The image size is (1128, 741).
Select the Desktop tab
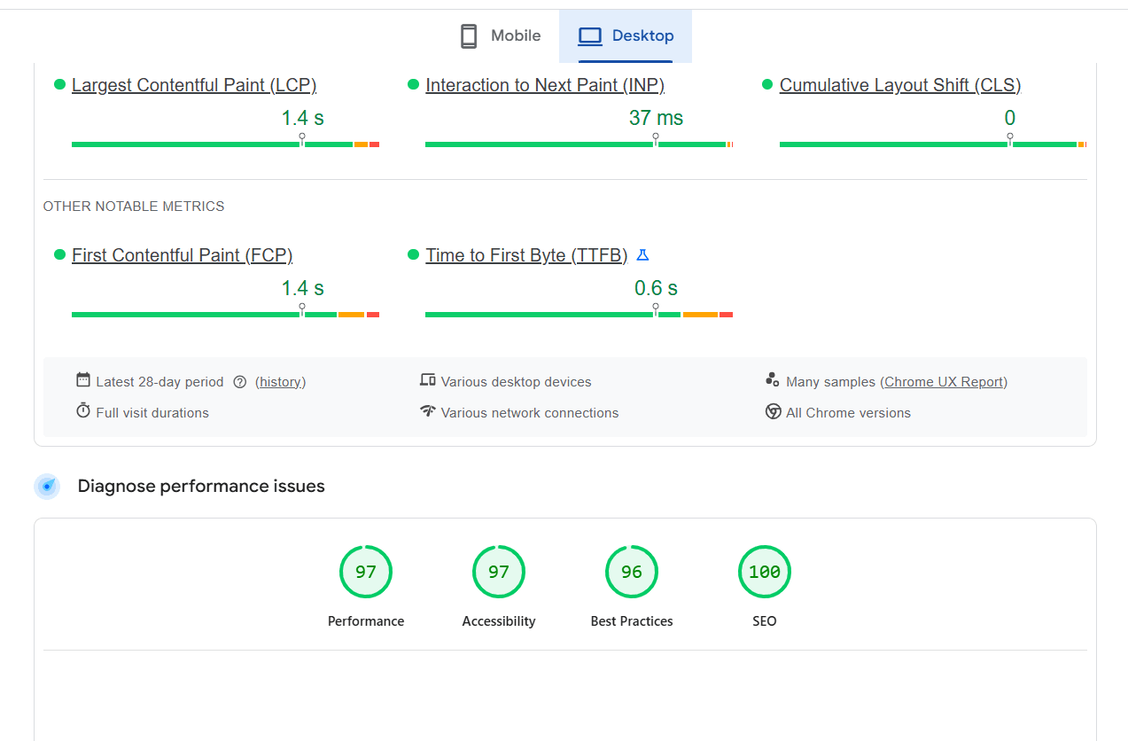[x=626, y=36]
